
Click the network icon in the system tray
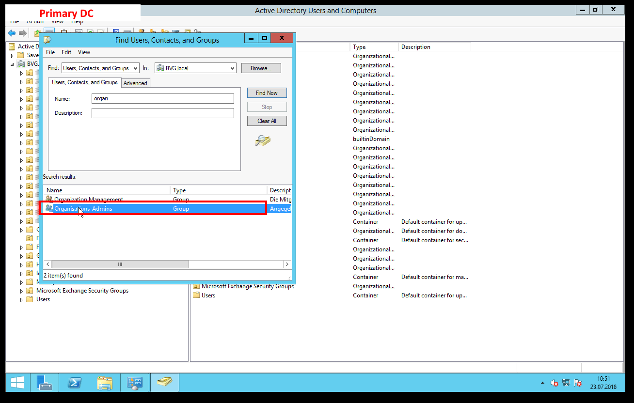tap(566, 383)
